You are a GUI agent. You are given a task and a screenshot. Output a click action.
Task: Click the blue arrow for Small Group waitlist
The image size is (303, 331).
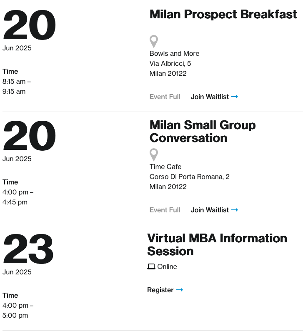click(235, 210)
